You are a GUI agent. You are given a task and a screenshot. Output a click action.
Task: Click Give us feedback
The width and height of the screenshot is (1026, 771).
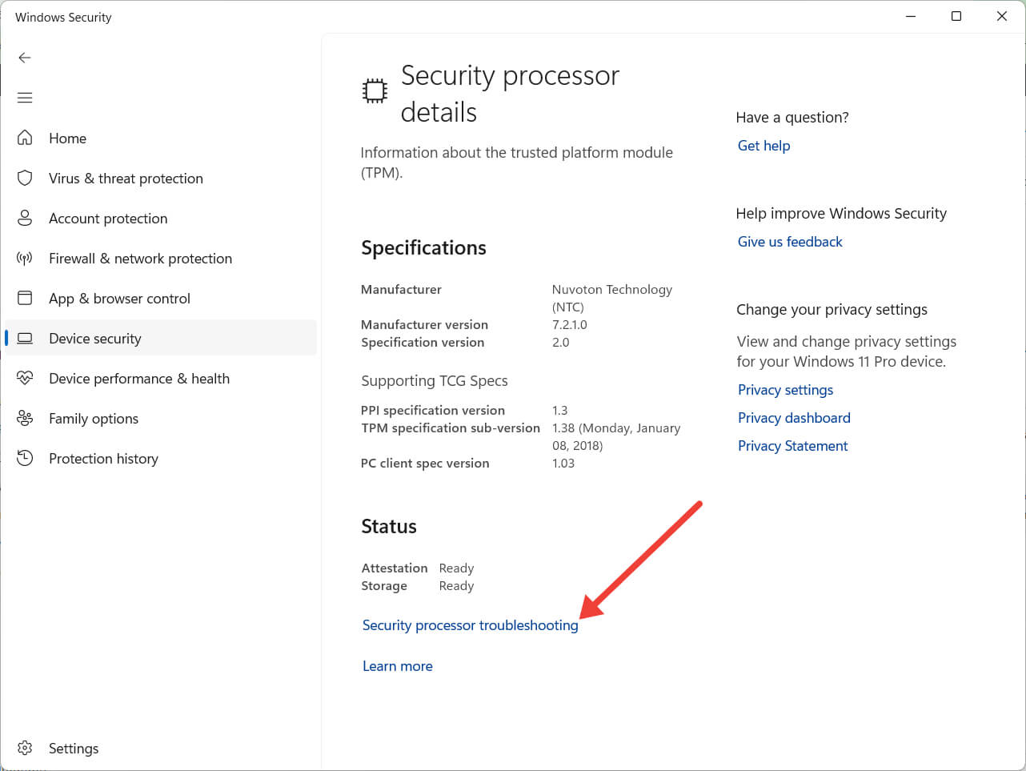click(789, 241)
